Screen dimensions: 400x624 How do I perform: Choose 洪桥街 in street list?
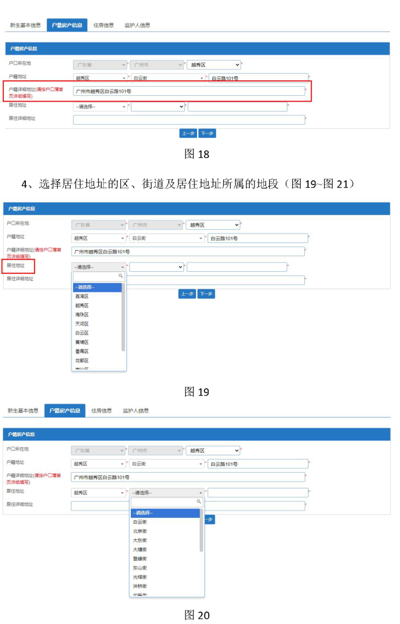pyautogui.click(x=165, y=586)
